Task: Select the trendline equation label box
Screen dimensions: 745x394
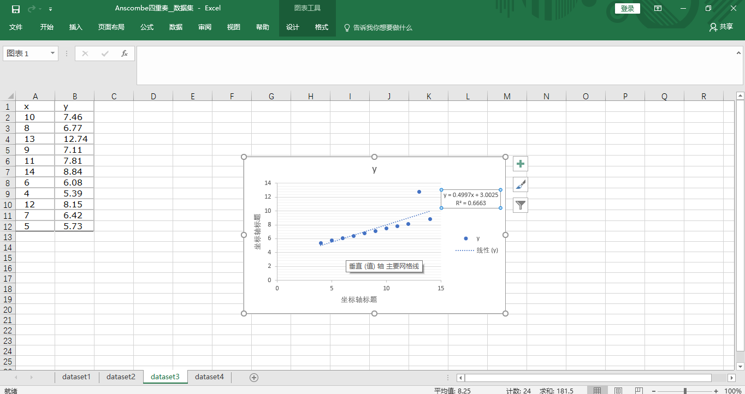Action: click(471, 199)
